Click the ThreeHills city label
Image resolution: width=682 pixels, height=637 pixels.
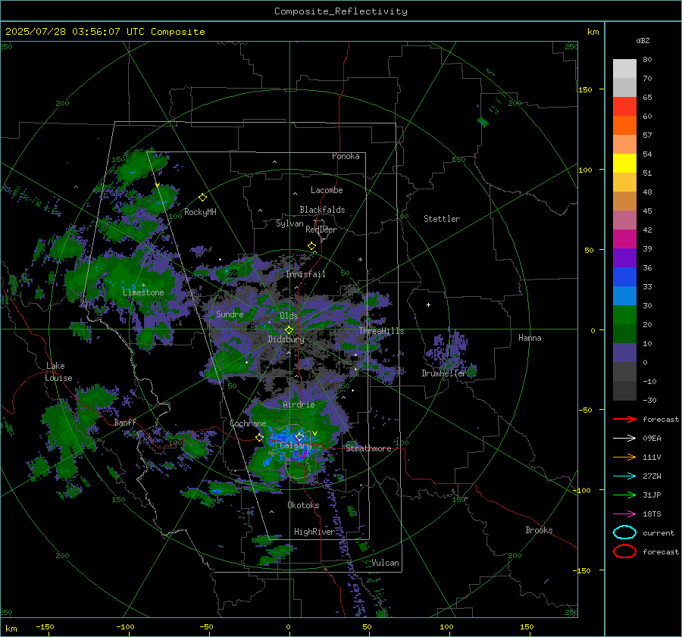(381, 331)
